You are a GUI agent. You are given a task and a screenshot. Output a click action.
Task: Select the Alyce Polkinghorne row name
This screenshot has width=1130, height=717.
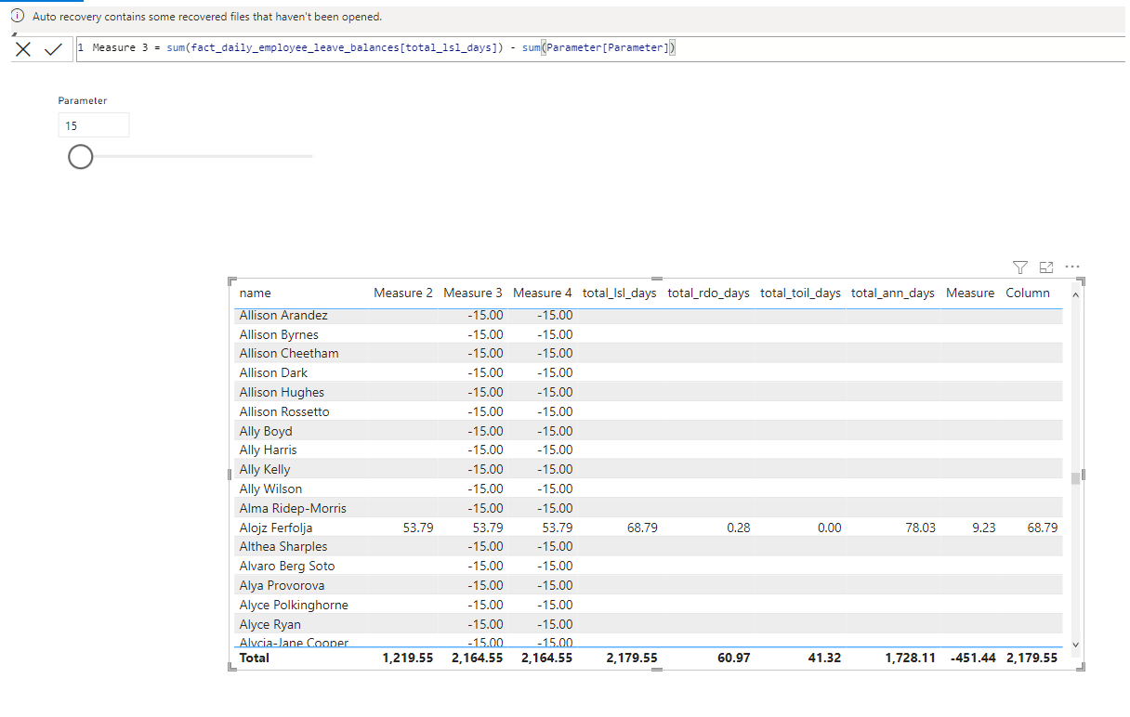point(294,605)
